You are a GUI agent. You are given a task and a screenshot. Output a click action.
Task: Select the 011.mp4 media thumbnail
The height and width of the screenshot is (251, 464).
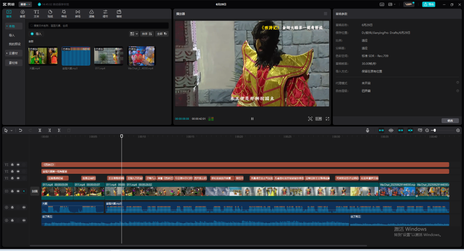click(108, 56)
